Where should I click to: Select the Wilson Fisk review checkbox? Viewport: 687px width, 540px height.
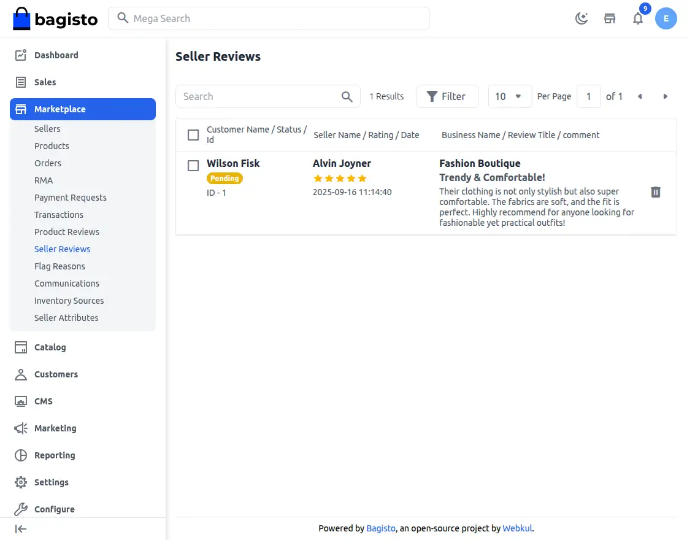pyautogui.click(x=193, y=165)
